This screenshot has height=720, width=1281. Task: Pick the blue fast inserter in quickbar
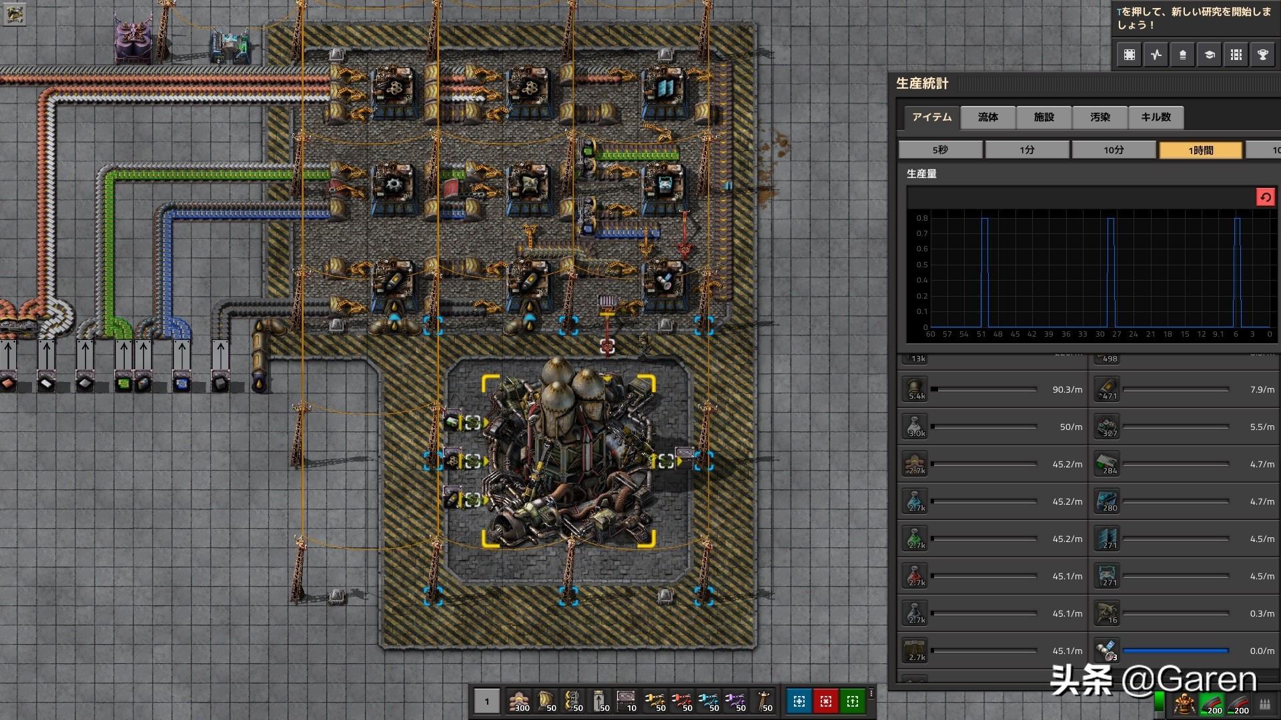coord(709,701)
